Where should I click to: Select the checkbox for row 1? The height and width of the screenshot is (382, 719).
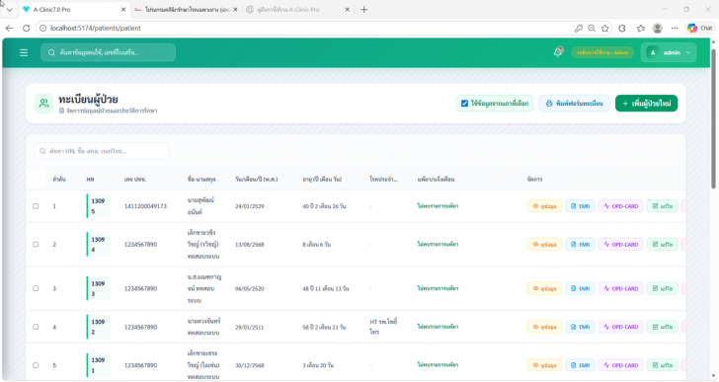pyautogui.click(x=36, y=206)
